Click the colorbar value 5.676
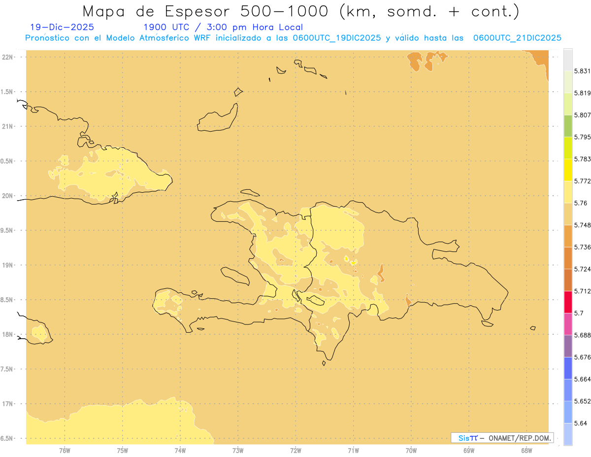 [x=582, y=357]
